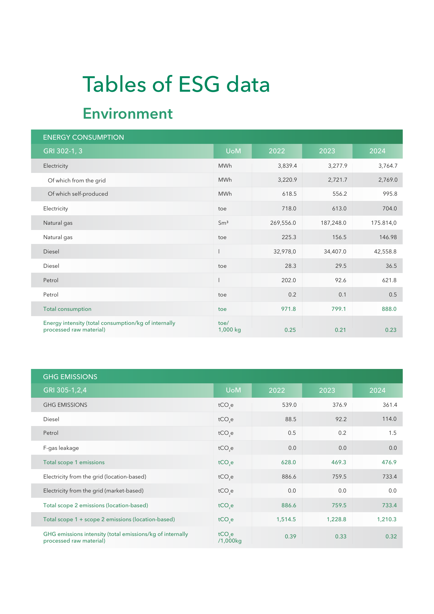The width and height of the screenshot is (434, 614).
Task: Click the UoM header in GHG table
Action: point(233,390)
